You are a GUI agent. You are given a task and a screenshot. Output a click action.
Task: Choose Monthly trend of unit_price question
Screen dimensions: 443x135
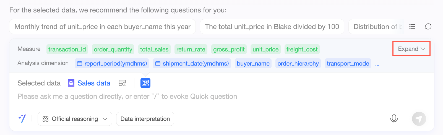(102, 27)
